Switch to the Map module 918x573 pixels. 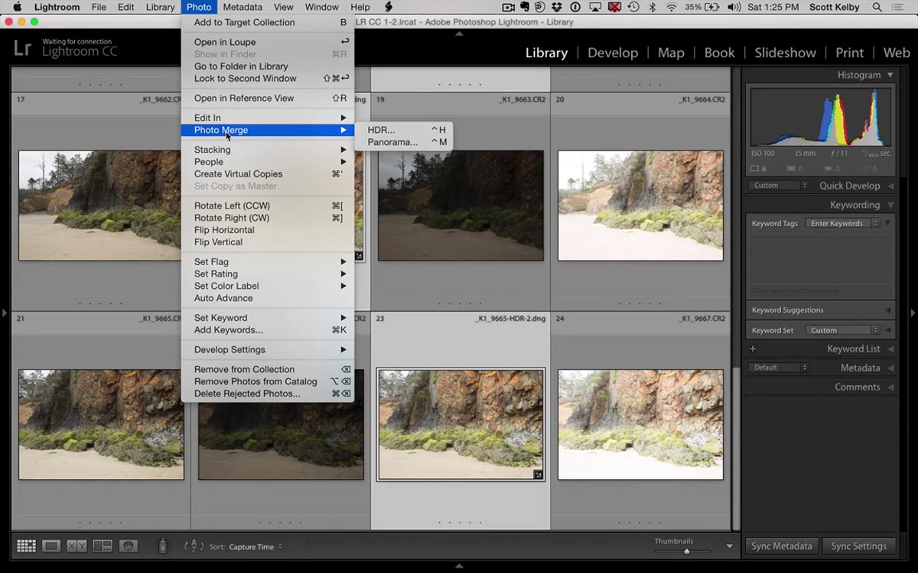(x=671, y=53)
